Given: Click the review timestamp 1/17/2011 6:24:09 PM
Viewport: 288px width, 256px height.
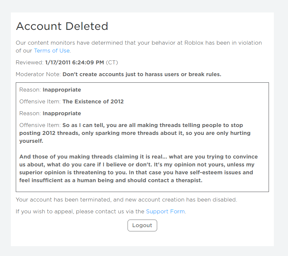Looking at the screenshot, I should tap(74, 62).
